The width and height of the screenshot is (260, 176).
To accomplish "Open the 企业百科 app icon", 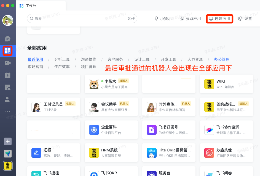I will pyautogui.click(x=94, y=130).
